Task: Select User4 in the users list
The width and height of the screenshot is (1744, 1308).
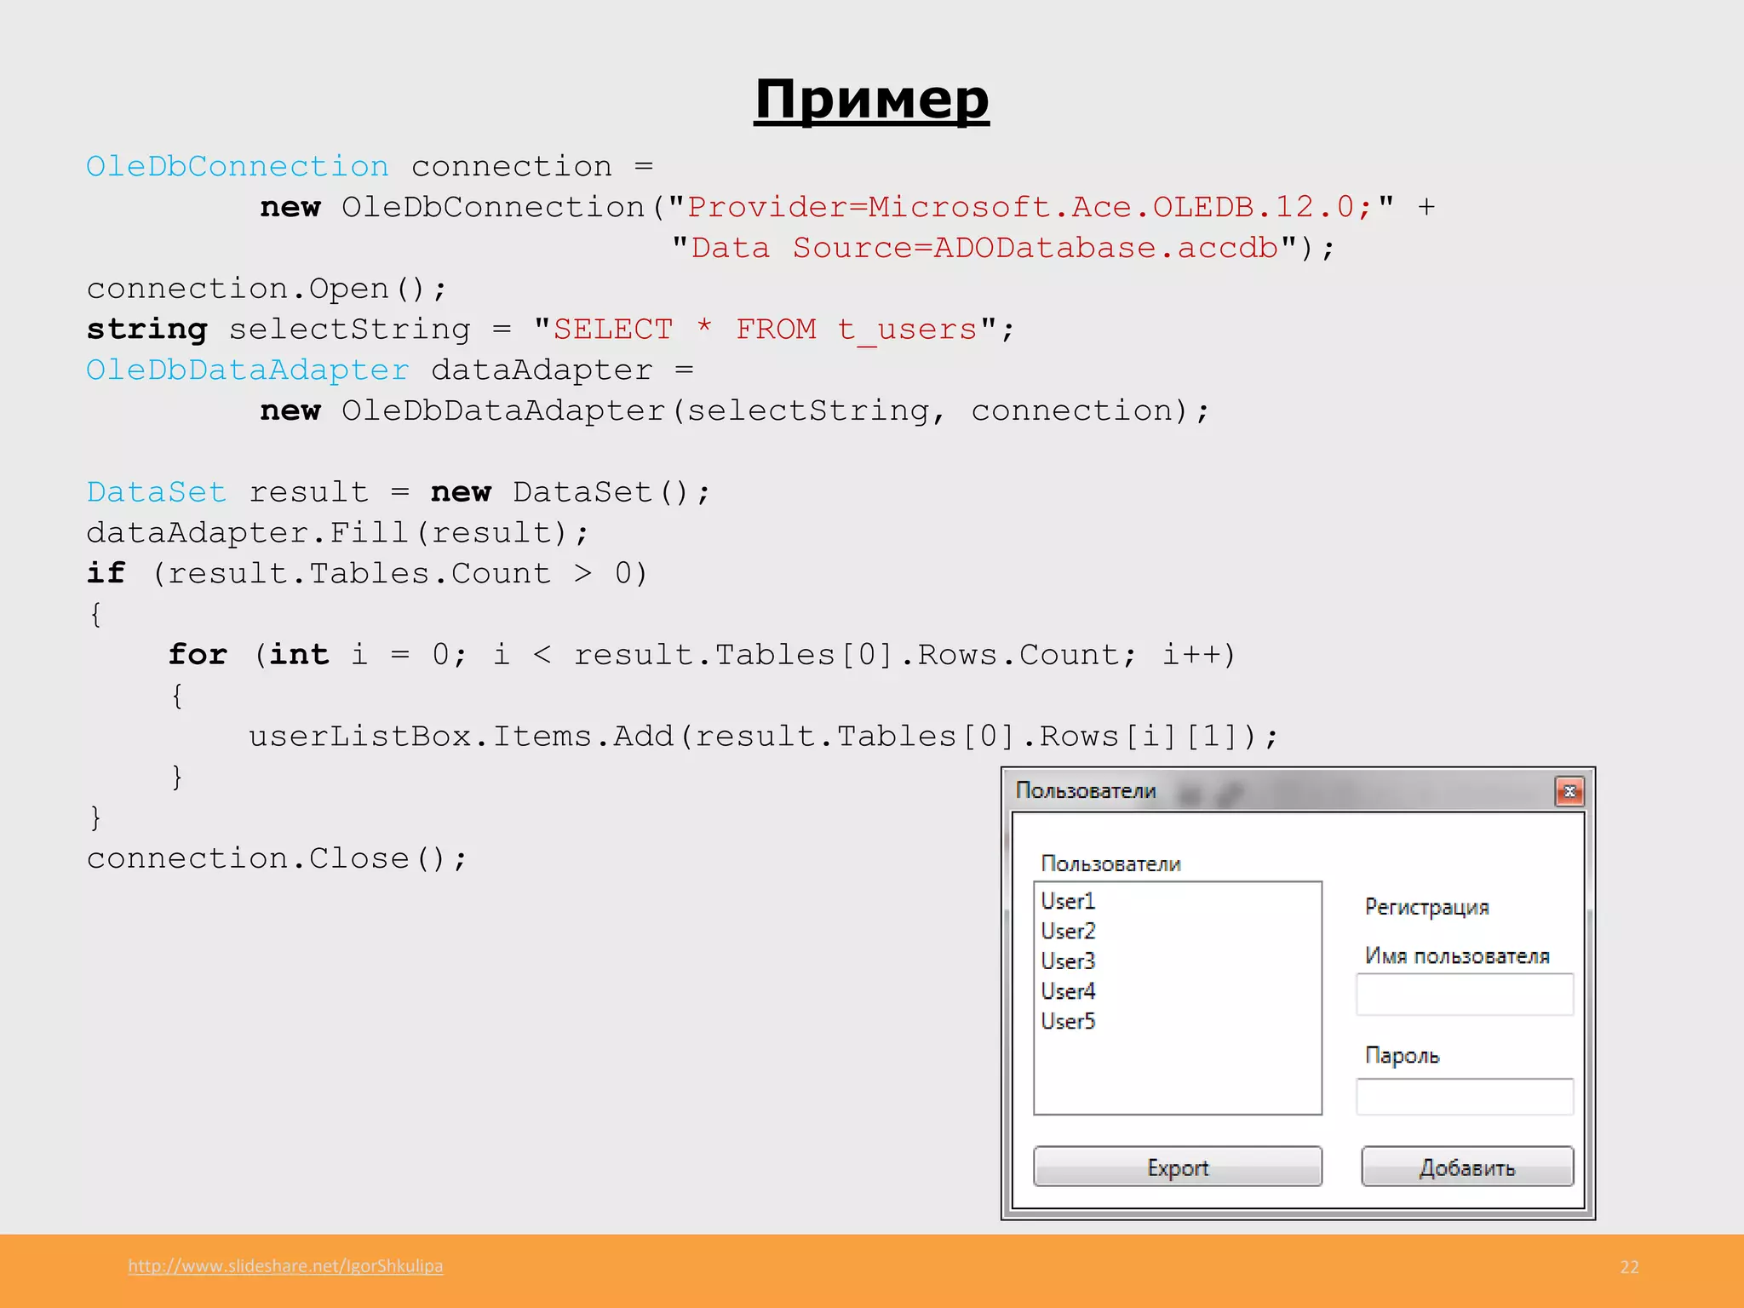Action: (1068, 991)
